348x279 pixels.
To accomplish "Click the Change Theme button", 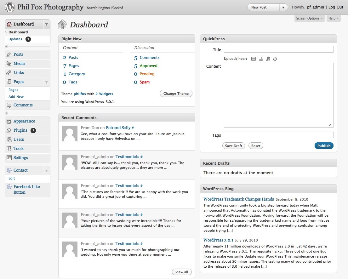I will [x=176, y=94].
